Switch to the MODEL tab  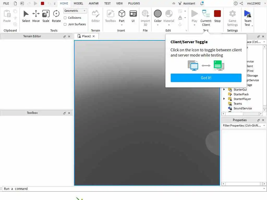point(78,3)
